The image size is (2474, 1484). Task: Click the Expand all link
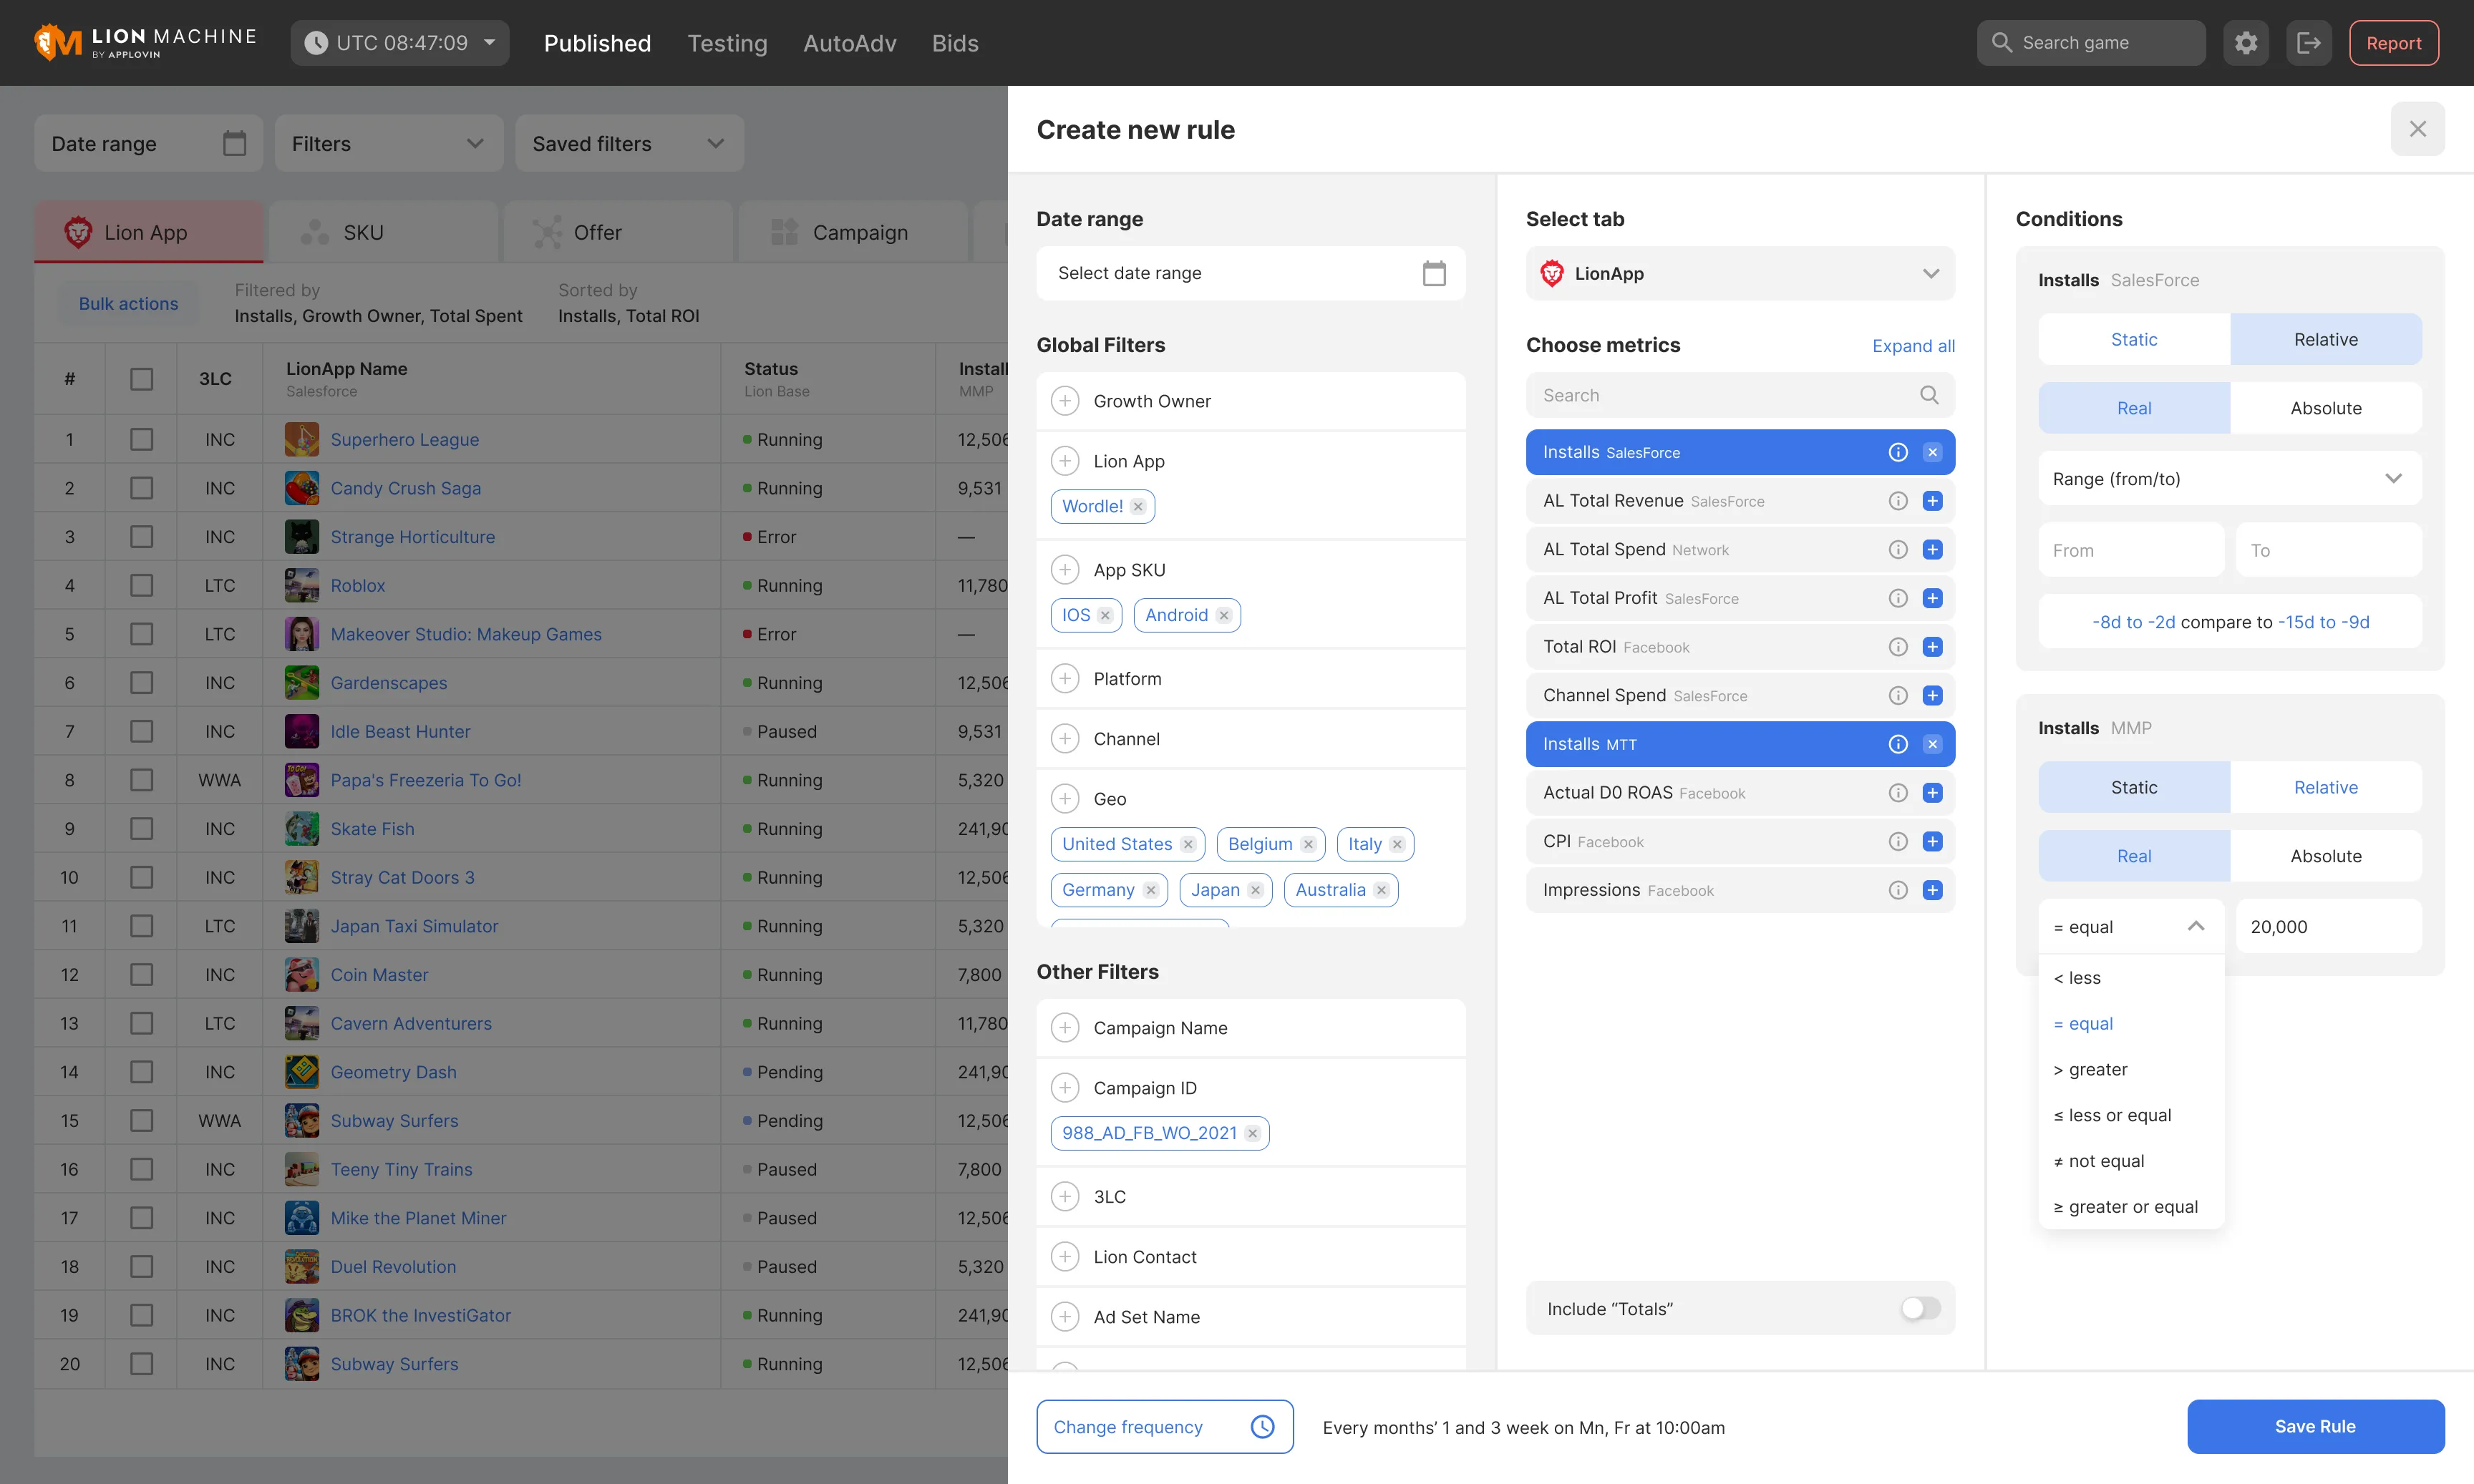pos(1913,345)
